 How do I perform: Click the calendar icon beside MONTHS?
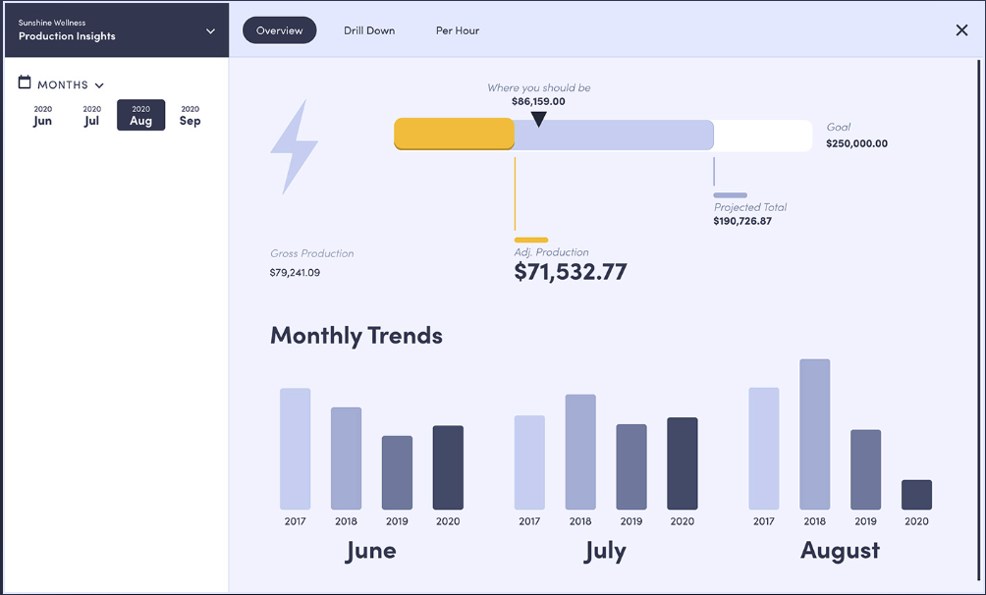tap(25, 83)
